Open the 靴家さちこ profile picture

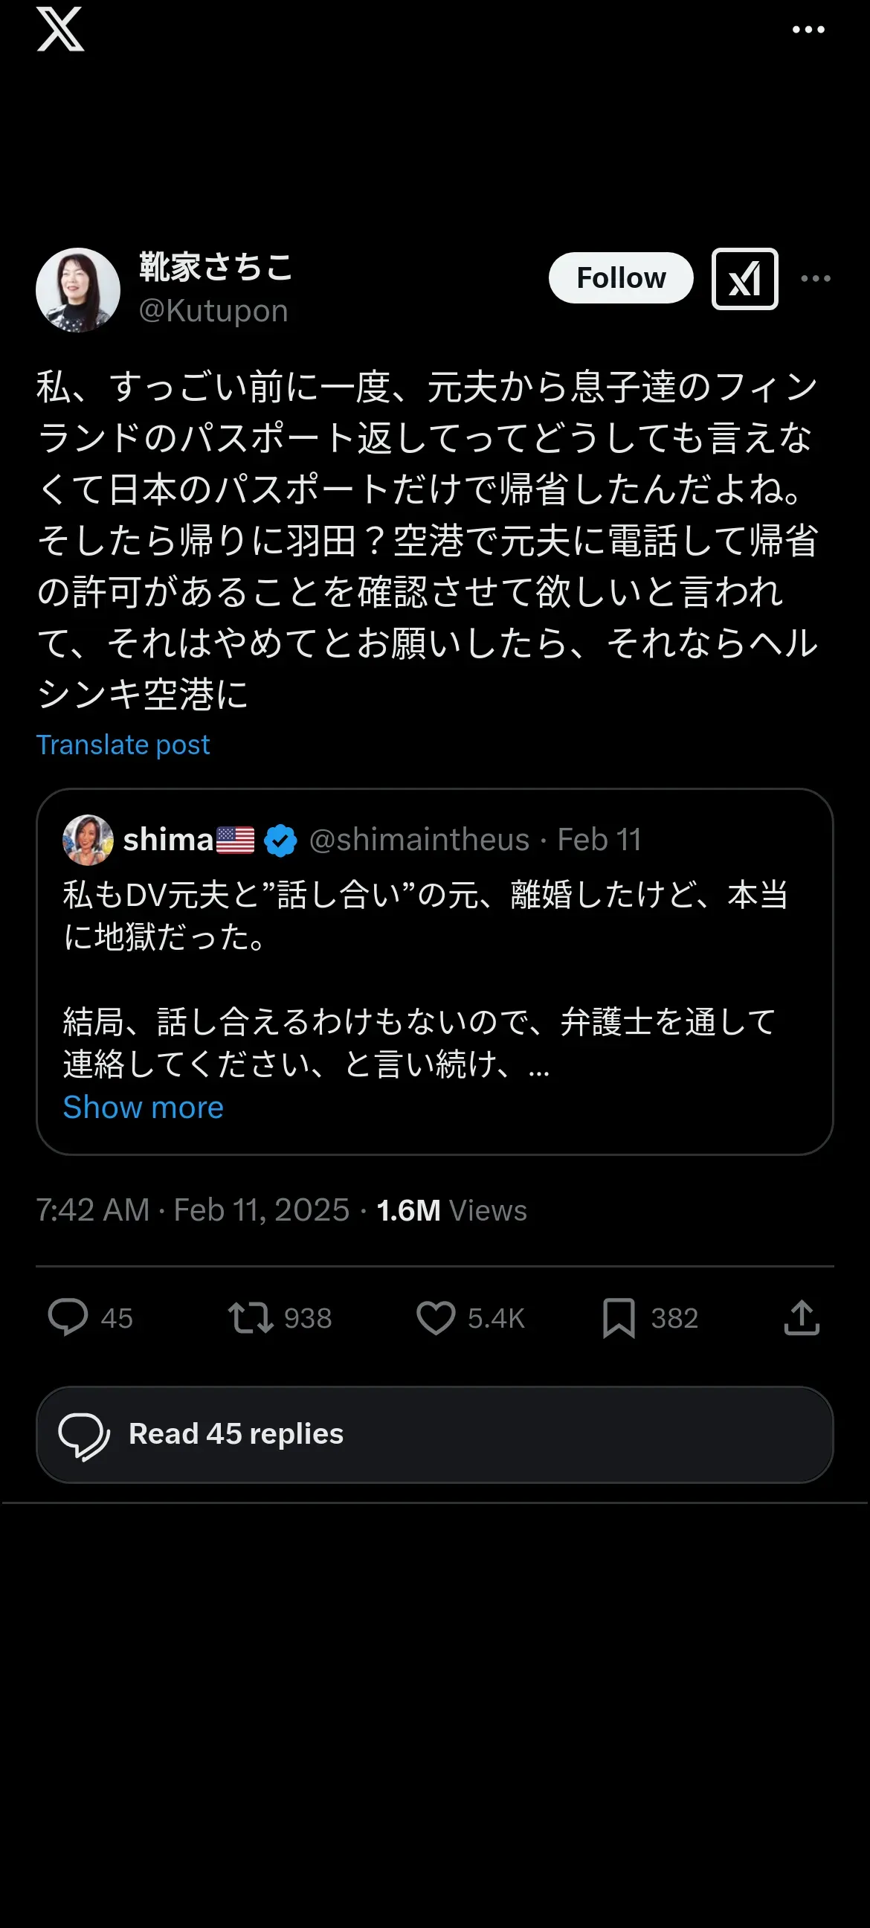click(x=78, y=289)
